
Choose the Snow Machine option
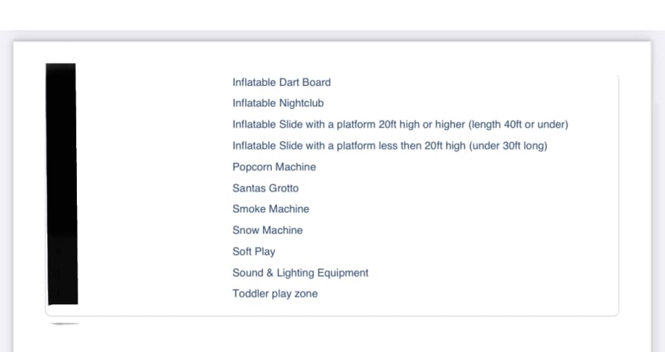click(267, 231)
